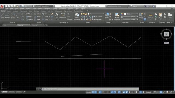Click the Copy tool
Screen dimensions: 175x98
[x=29, y=17]
